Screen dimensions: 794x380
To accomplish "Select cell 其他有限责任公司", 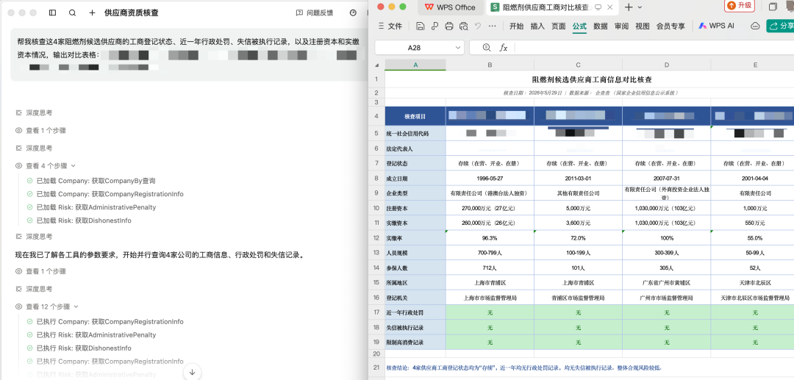I will [579, 193].
